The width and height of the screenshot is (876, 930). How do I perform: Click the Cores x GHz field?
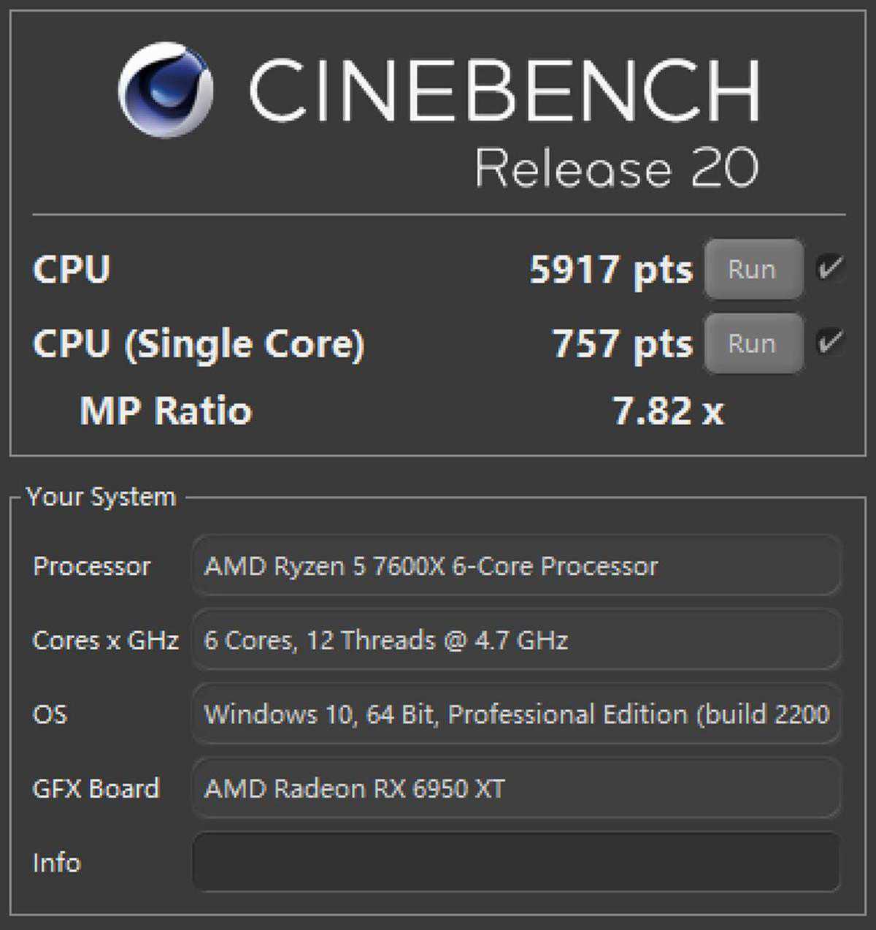pyautogui.click(x=515, y=640)
